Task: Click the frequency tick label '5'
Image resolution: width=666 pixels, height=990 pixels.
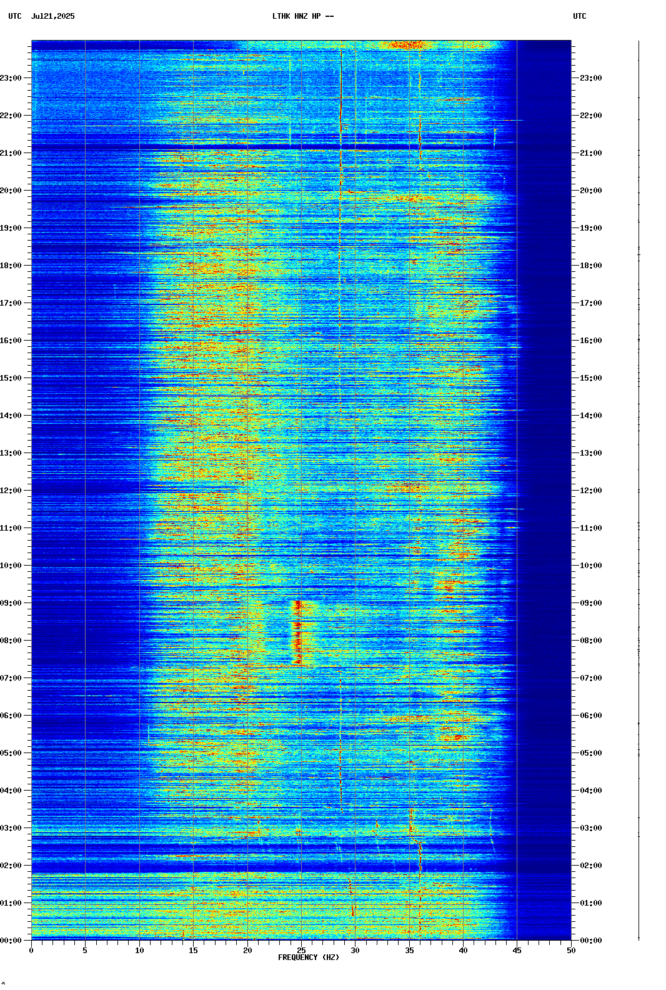Action: pyautogui.click(x=85, y=951)
